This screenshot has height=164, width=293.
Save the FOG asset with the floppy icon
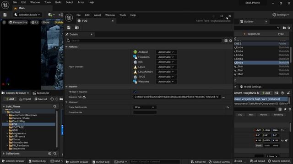[x=69, y=27]
